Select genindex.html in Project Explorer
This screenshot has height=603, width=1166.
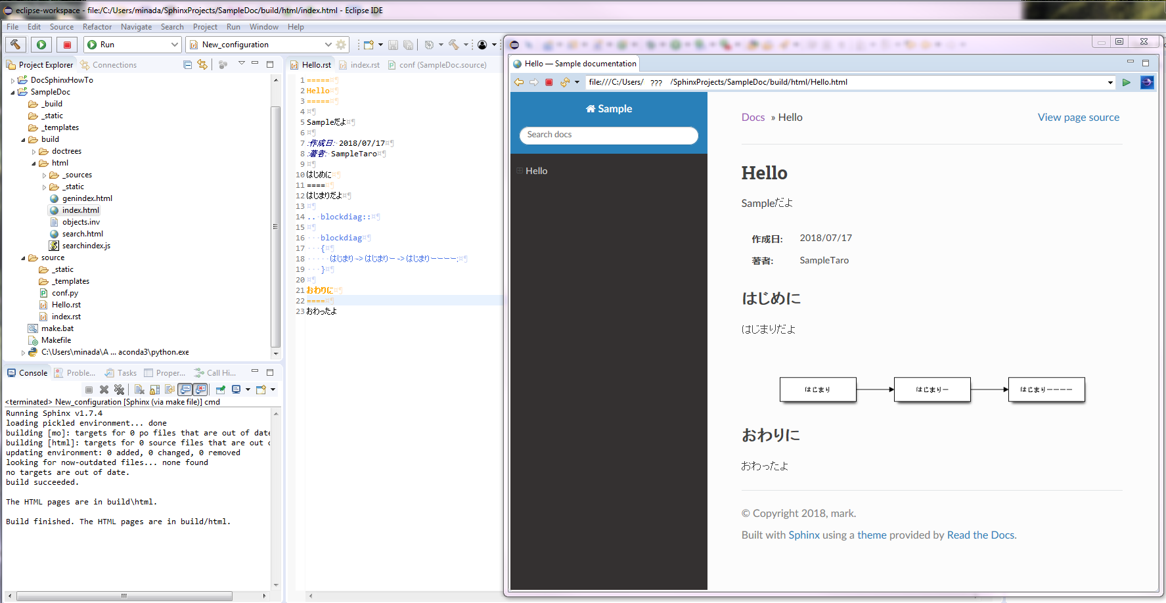point(81,198)
